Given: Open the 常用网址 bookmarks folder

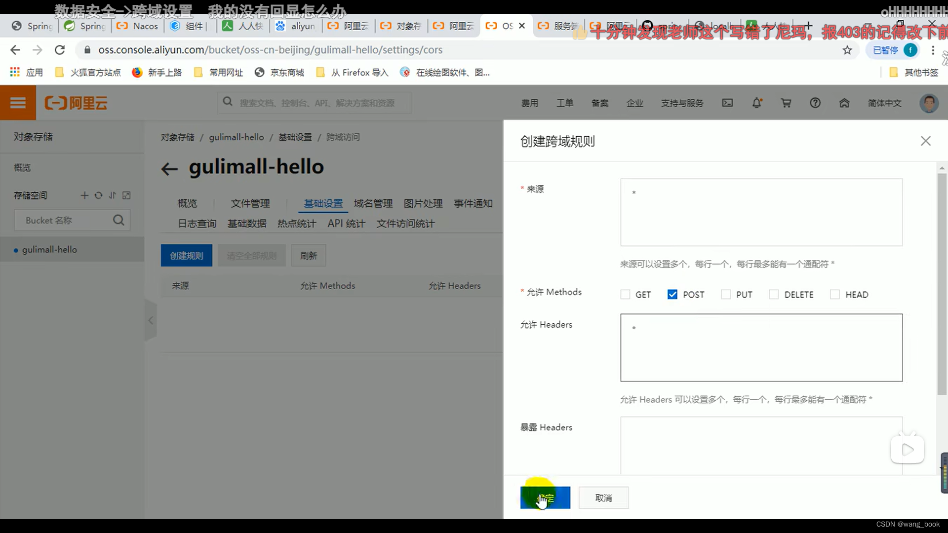Looking at the screenshot, I should point(219,73).
